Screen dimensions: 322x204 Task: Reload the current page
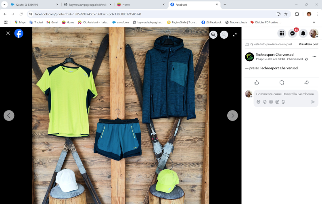tap(21, 14)
